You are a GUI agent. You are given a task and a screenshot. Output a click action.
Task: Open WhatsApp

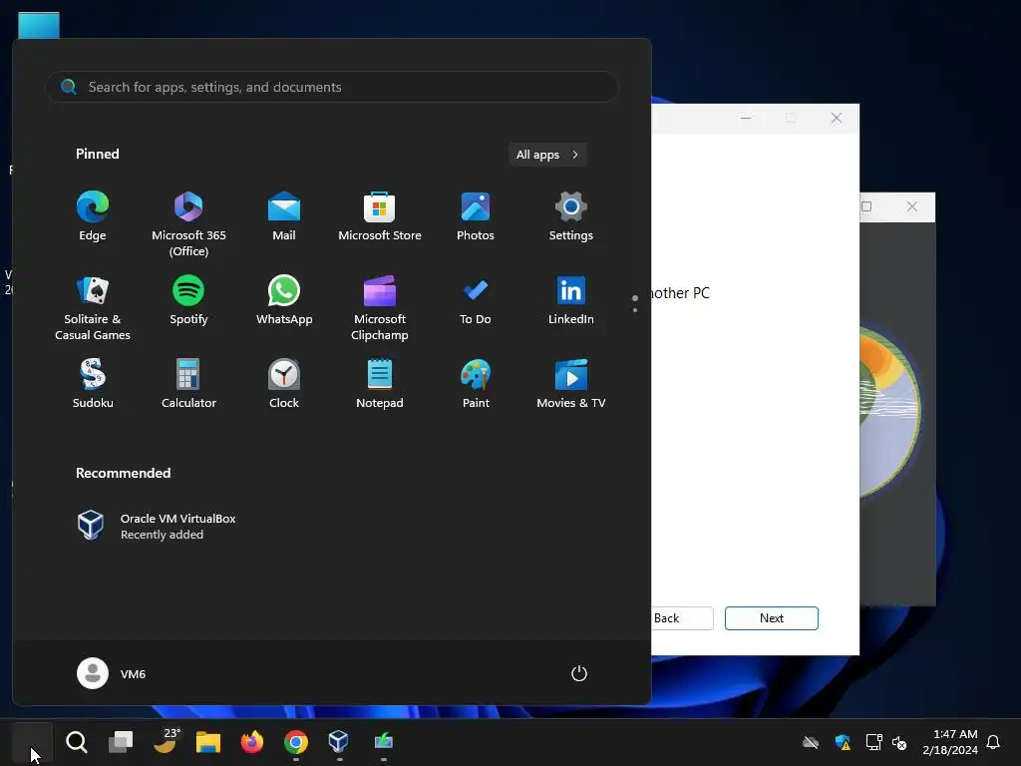(x=284, y=300)
